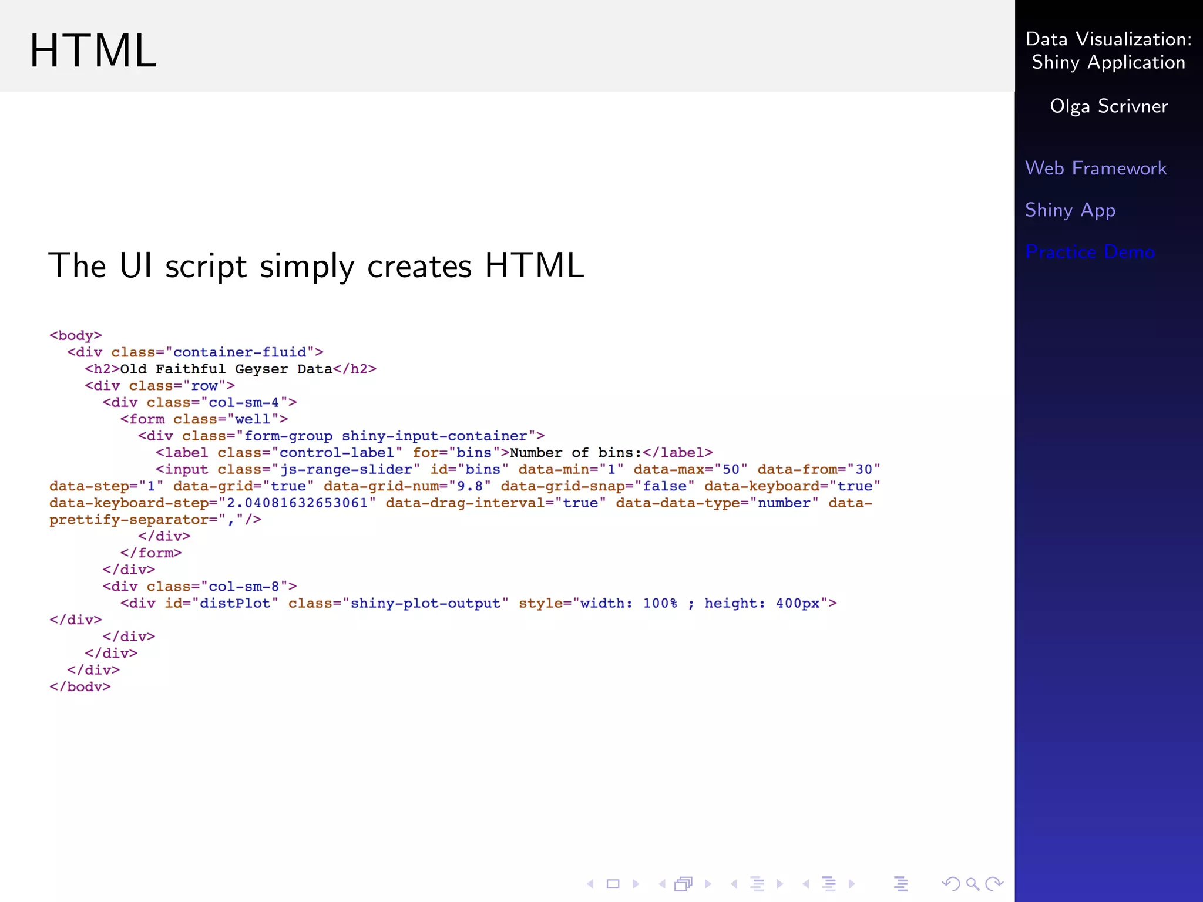This screenshot has width=1203, height=902.
Task: Go to previous section arrow
Action: [x=806, y=884]
